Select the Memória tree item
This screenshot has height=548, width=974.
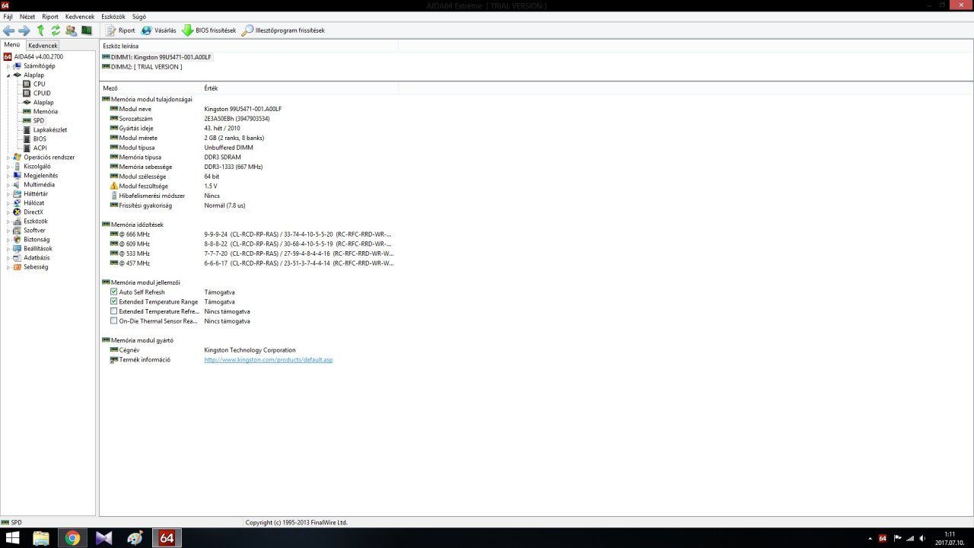(45, 112)
